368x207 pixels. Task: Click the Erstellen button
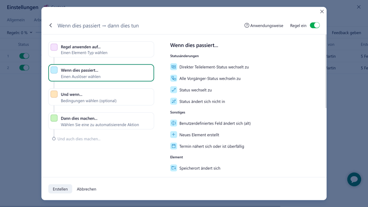[60, 189]
